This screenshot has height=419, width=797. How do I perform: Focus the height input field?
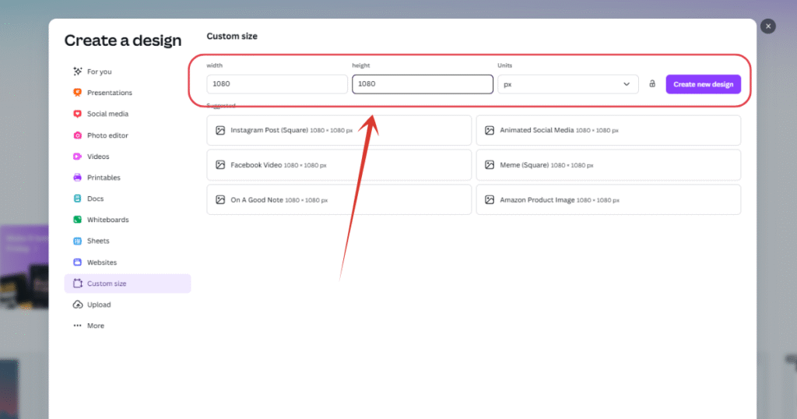coord(422,84)
